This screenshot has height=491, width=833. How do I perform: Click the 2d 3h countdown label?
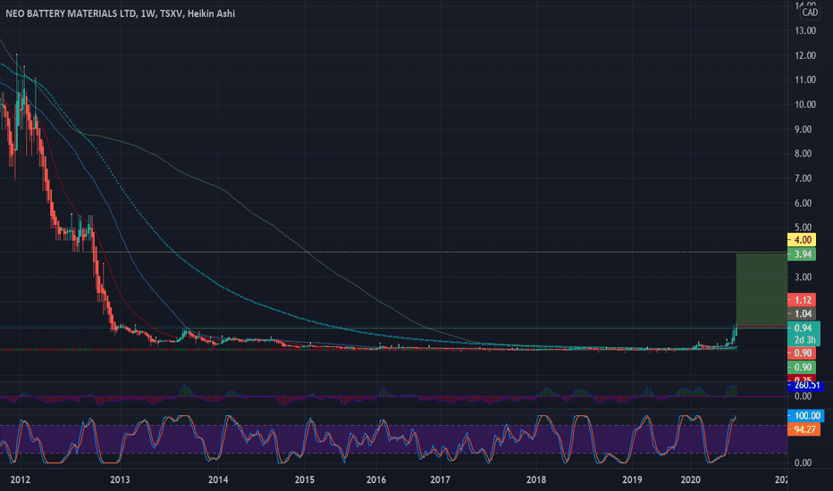click(804, 340)
